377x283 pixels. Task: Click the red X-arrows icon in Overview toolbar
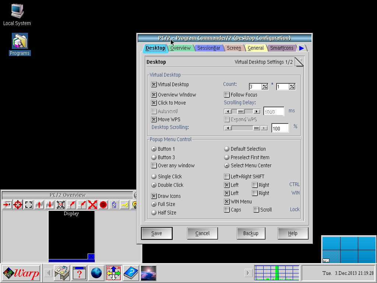point(92,205)
